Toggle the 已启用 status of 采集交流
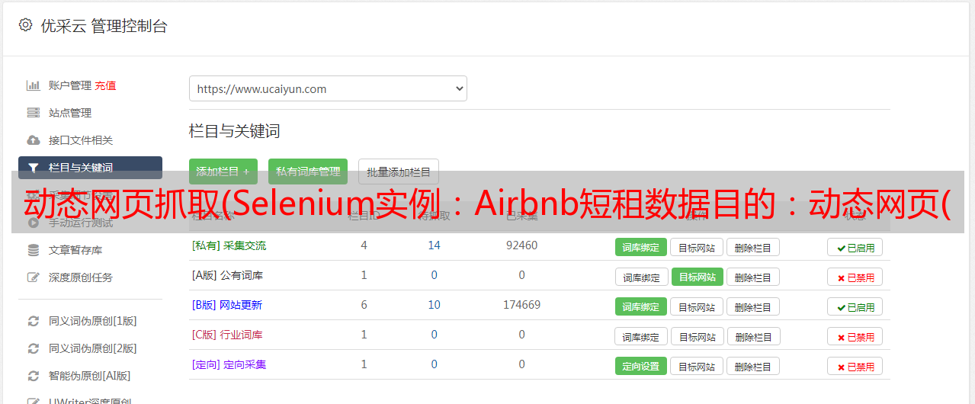 coord(855,247)
